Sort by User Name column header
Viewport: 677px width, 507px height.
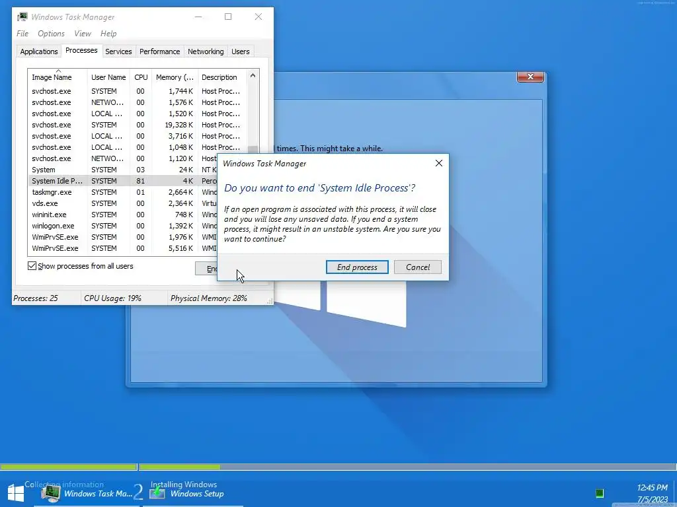[x=108, y=77]
